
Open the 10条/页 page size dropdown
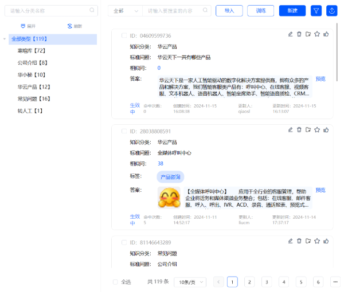tap(190, 282)
